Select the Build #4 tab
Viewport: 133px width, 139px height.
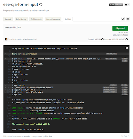68,19
